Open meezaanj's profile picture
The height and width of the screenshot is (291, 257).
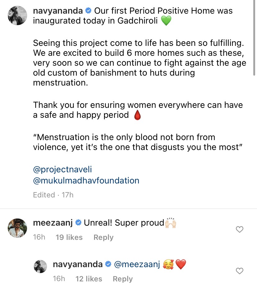tap(17, 228)
